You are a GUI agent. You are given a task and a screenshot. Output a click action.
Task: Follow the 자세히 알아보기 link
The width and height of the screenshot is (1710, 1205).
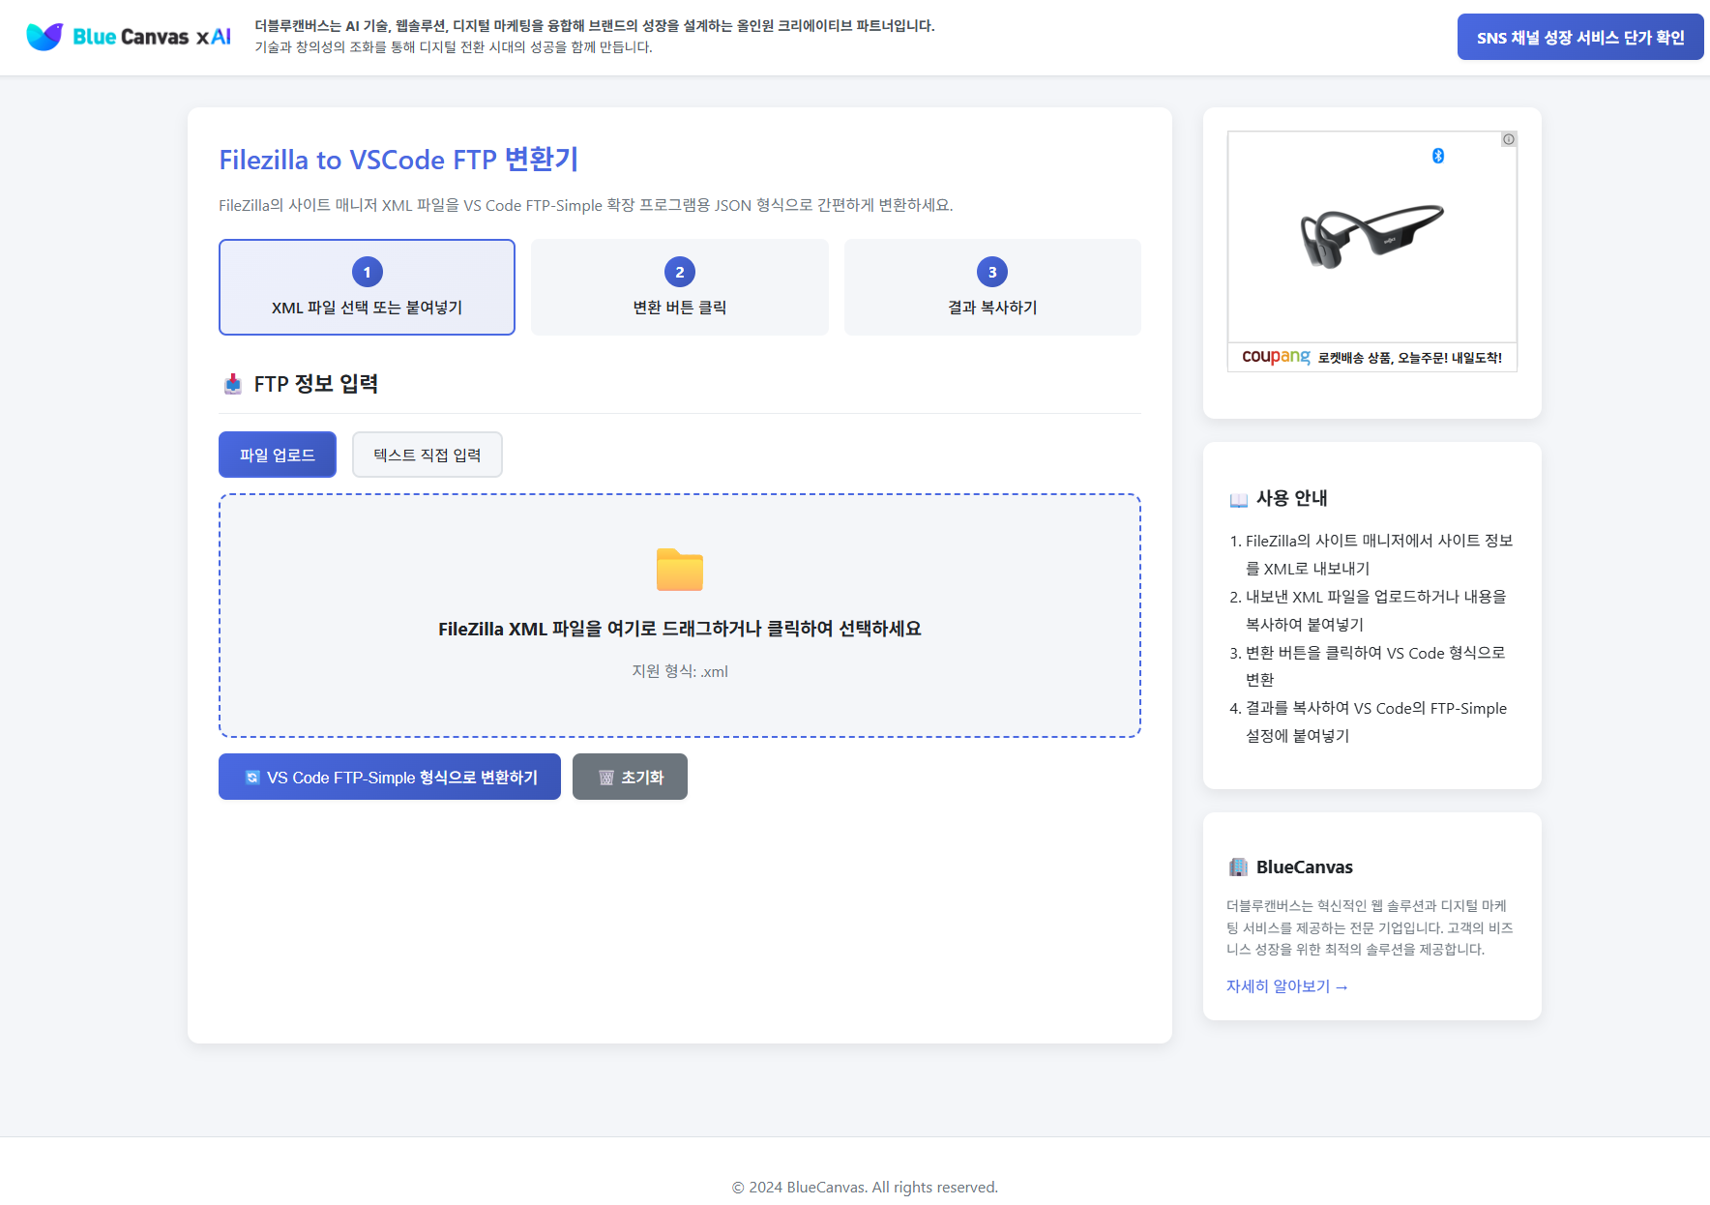[1286, 986]
